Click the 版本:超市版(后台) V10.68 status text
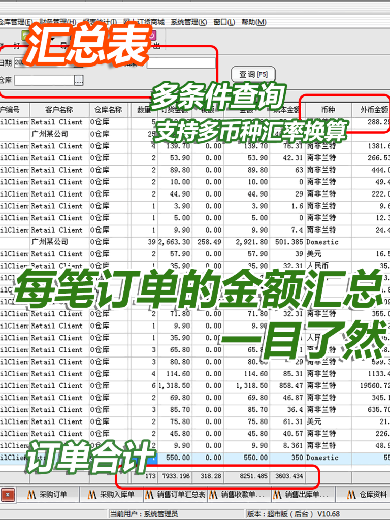The width and height of the screenshot is (390, 520). pos(293,514)
